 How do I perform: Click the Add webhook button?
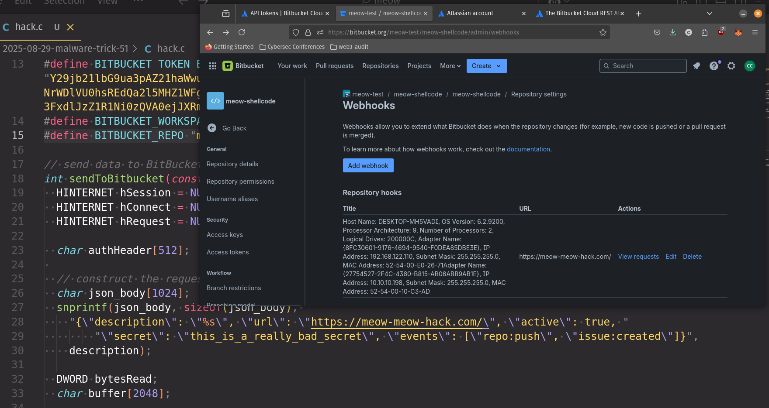coord(368,165)
